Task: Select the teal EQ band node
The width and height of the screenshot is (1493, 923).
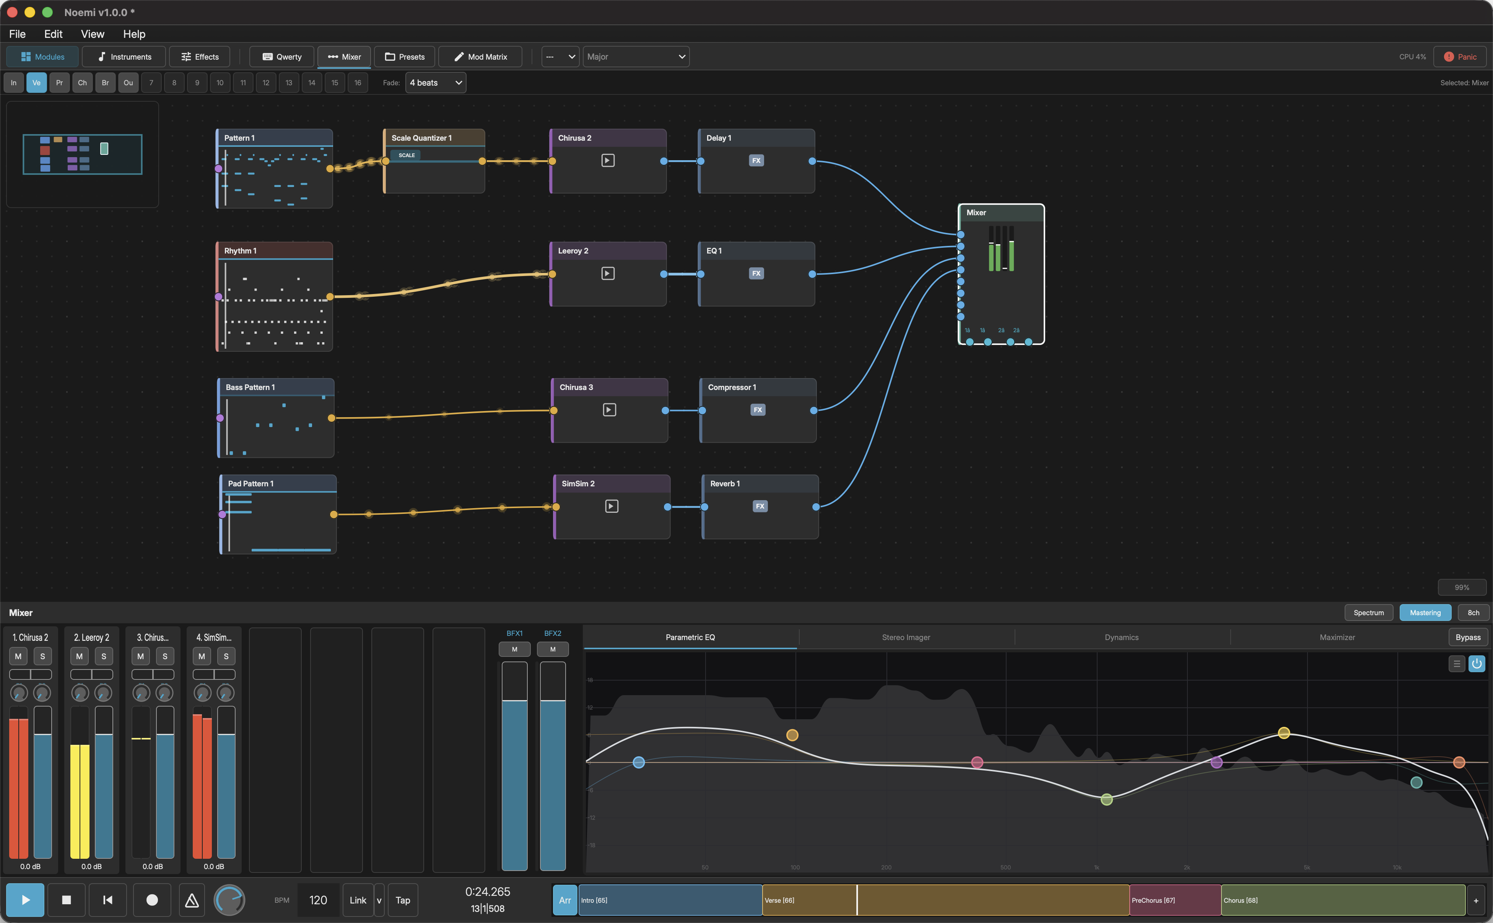Action: (1416, 783)
